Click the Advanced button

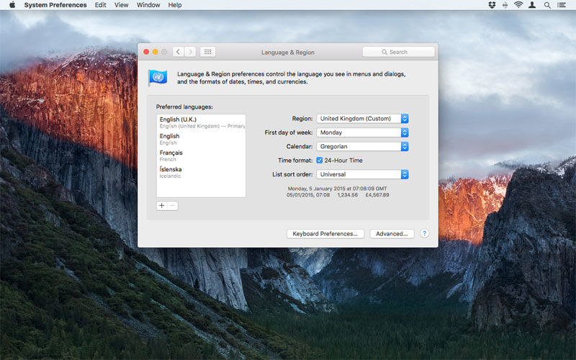coord(392,233)
